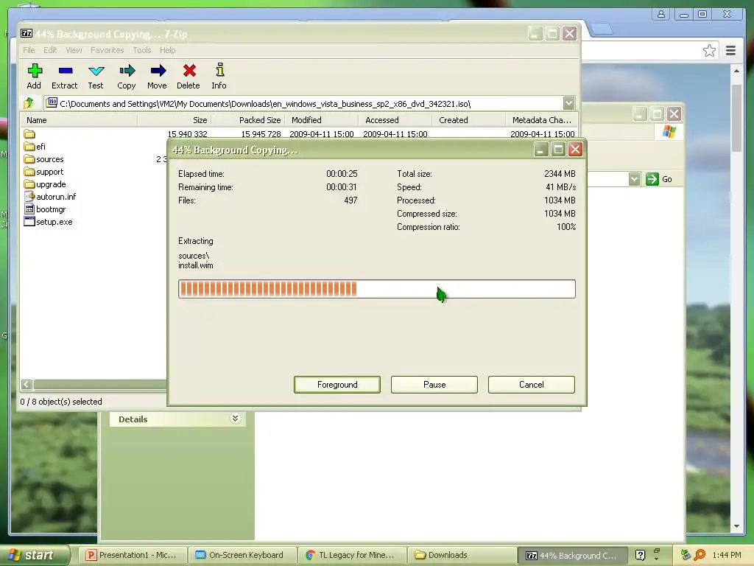Sort by Name column header
Screen dimensions: 754x566
(79, 120)
